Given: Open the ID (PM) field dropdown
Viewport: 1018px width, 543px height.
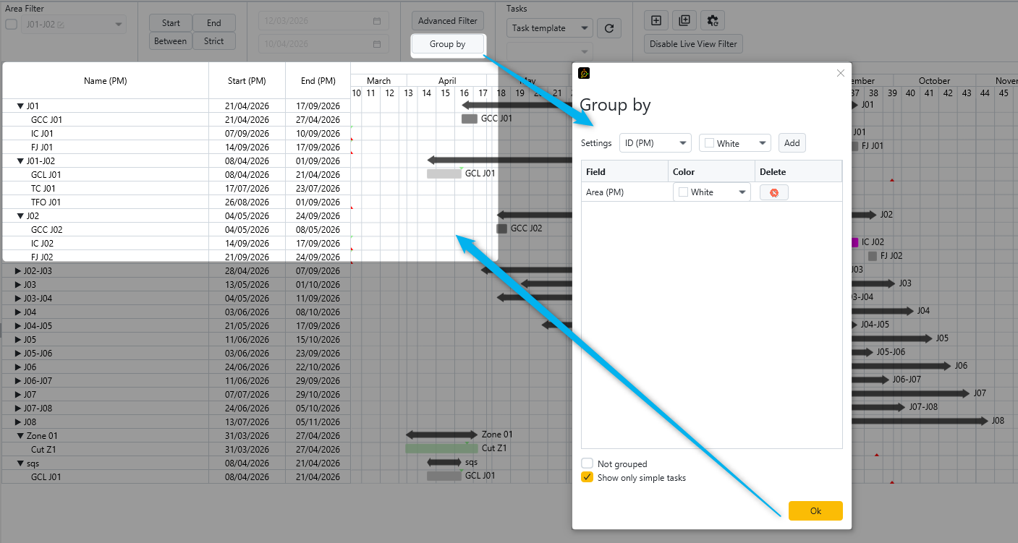Looking at the screenshot, I should coord(655,143).
